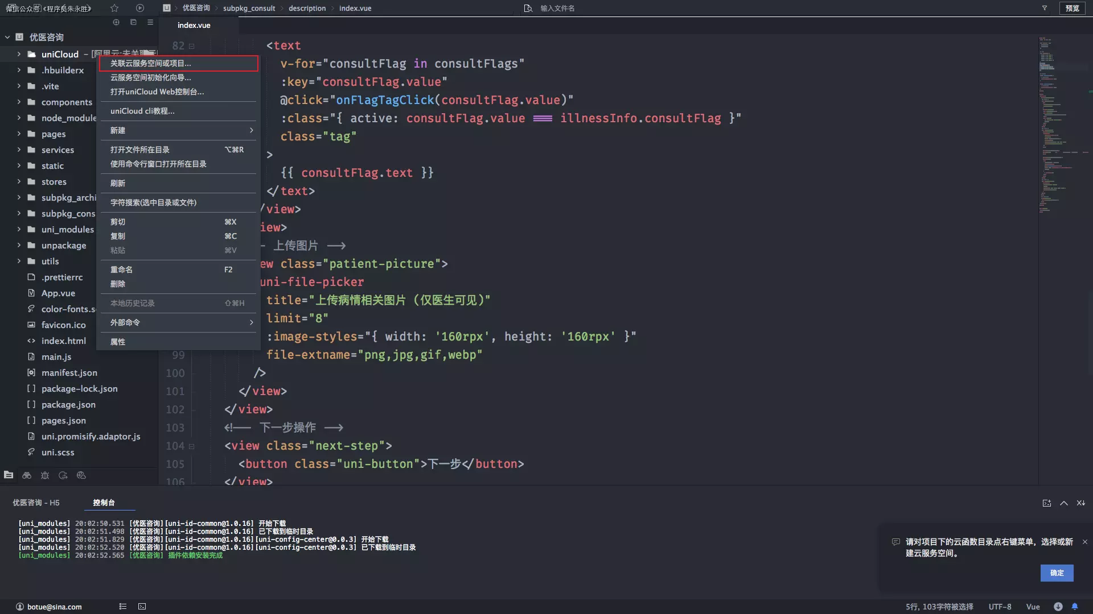Open the project manager view icon in bottom sidebar
Screen dimensions: 1093x614
pyautogui.click(x=9, y=475)
